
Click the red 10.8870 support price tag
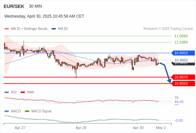(183, 77)
